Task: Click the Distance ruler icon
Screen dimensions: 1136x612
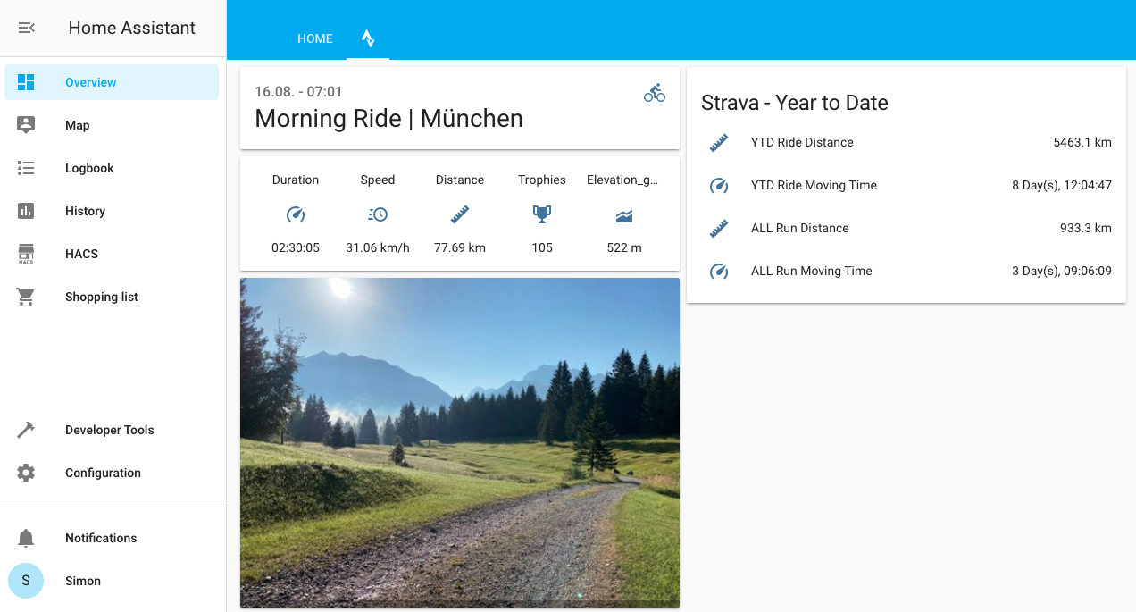Action: click(460, 214)
